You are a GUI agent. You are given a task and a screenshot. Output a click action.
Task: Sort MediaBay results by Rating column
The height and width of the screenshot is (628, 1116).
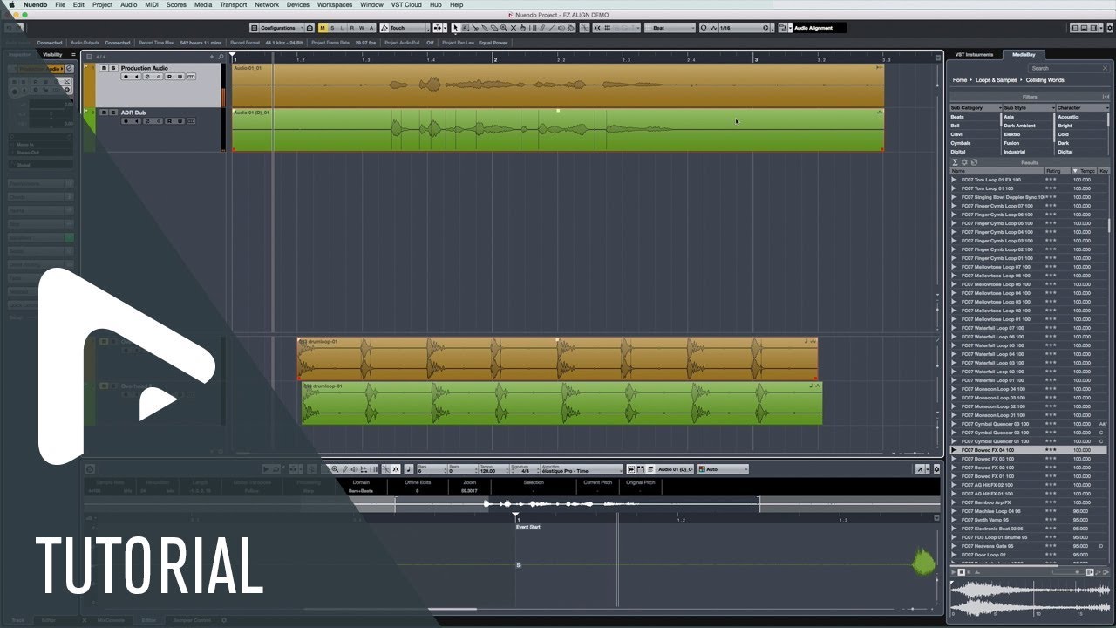pyautogui.click(x=1057, y=171)
